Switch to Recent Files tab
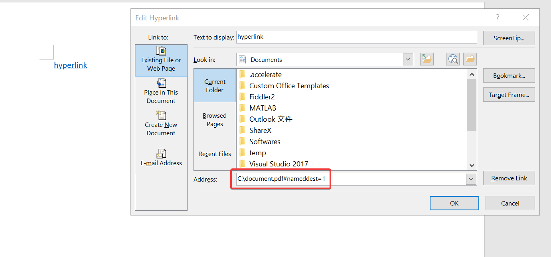The height and width of the screenshot is (257, 551). tap(215, 154)
